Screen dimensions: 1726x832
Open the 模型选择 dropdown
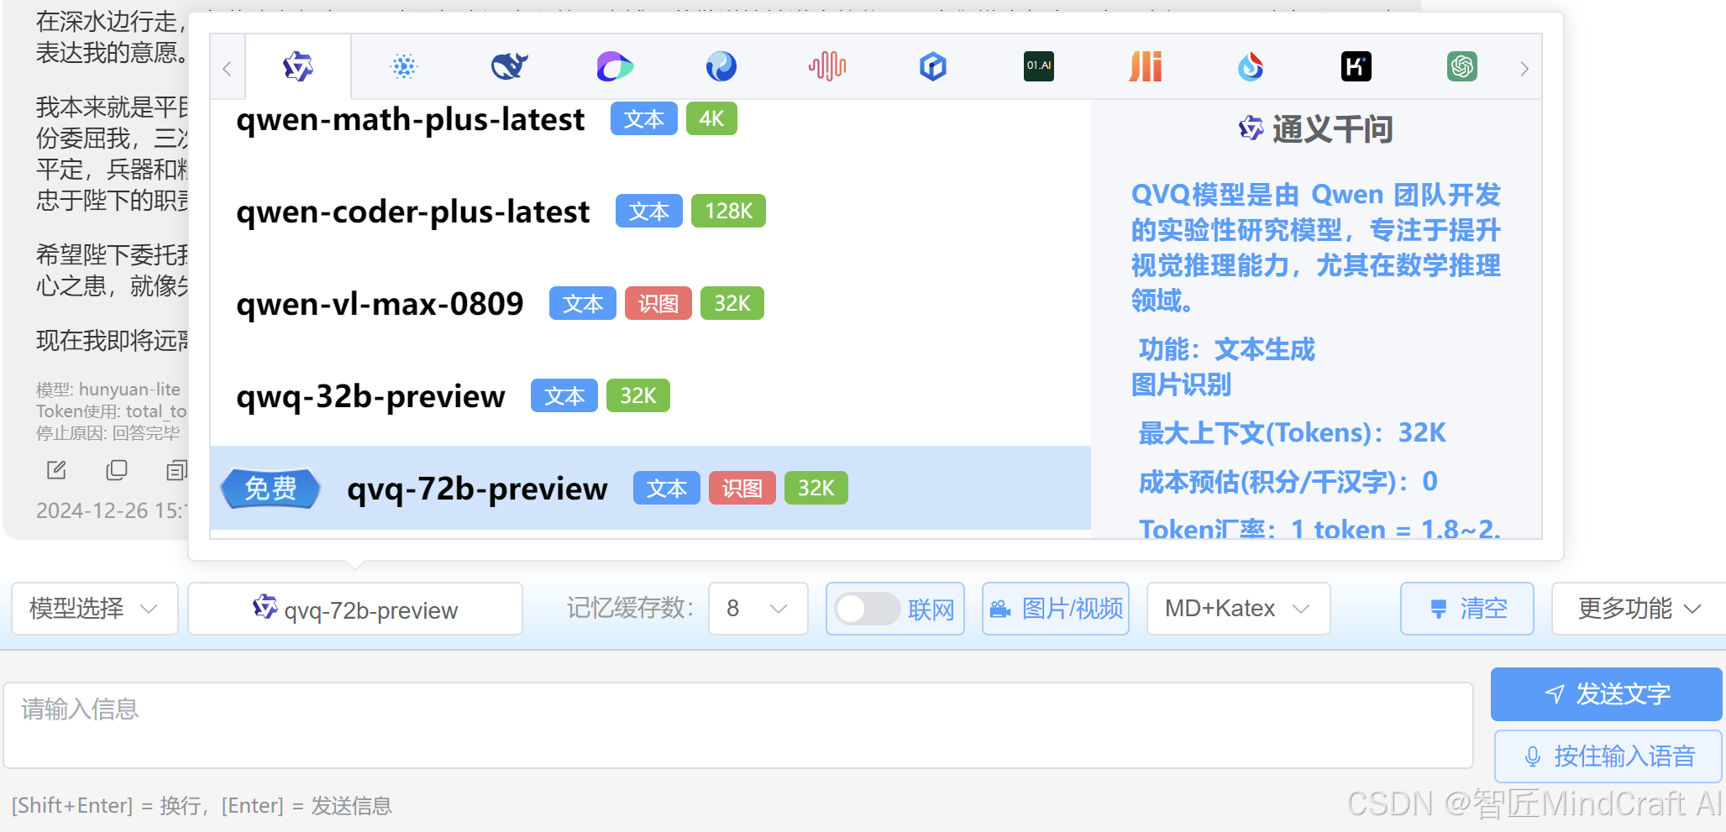[x=95, y=609]
